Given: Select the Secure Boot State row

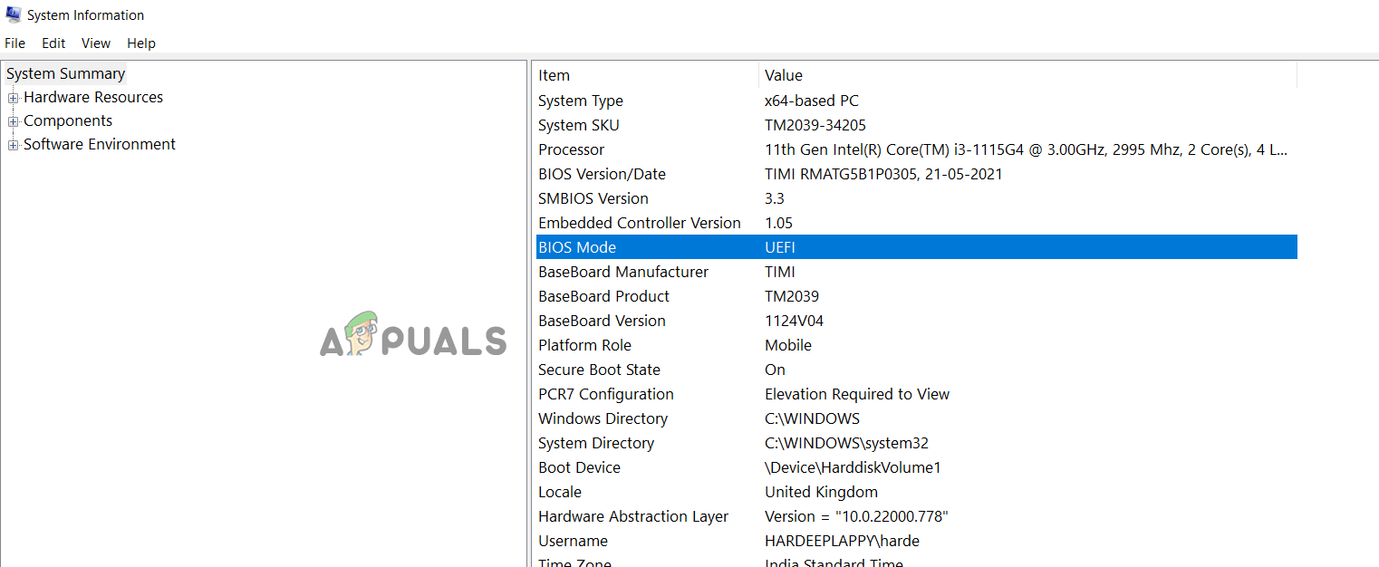Looking at the screenshot, I should pyautogui.click(x=599, y=370).
